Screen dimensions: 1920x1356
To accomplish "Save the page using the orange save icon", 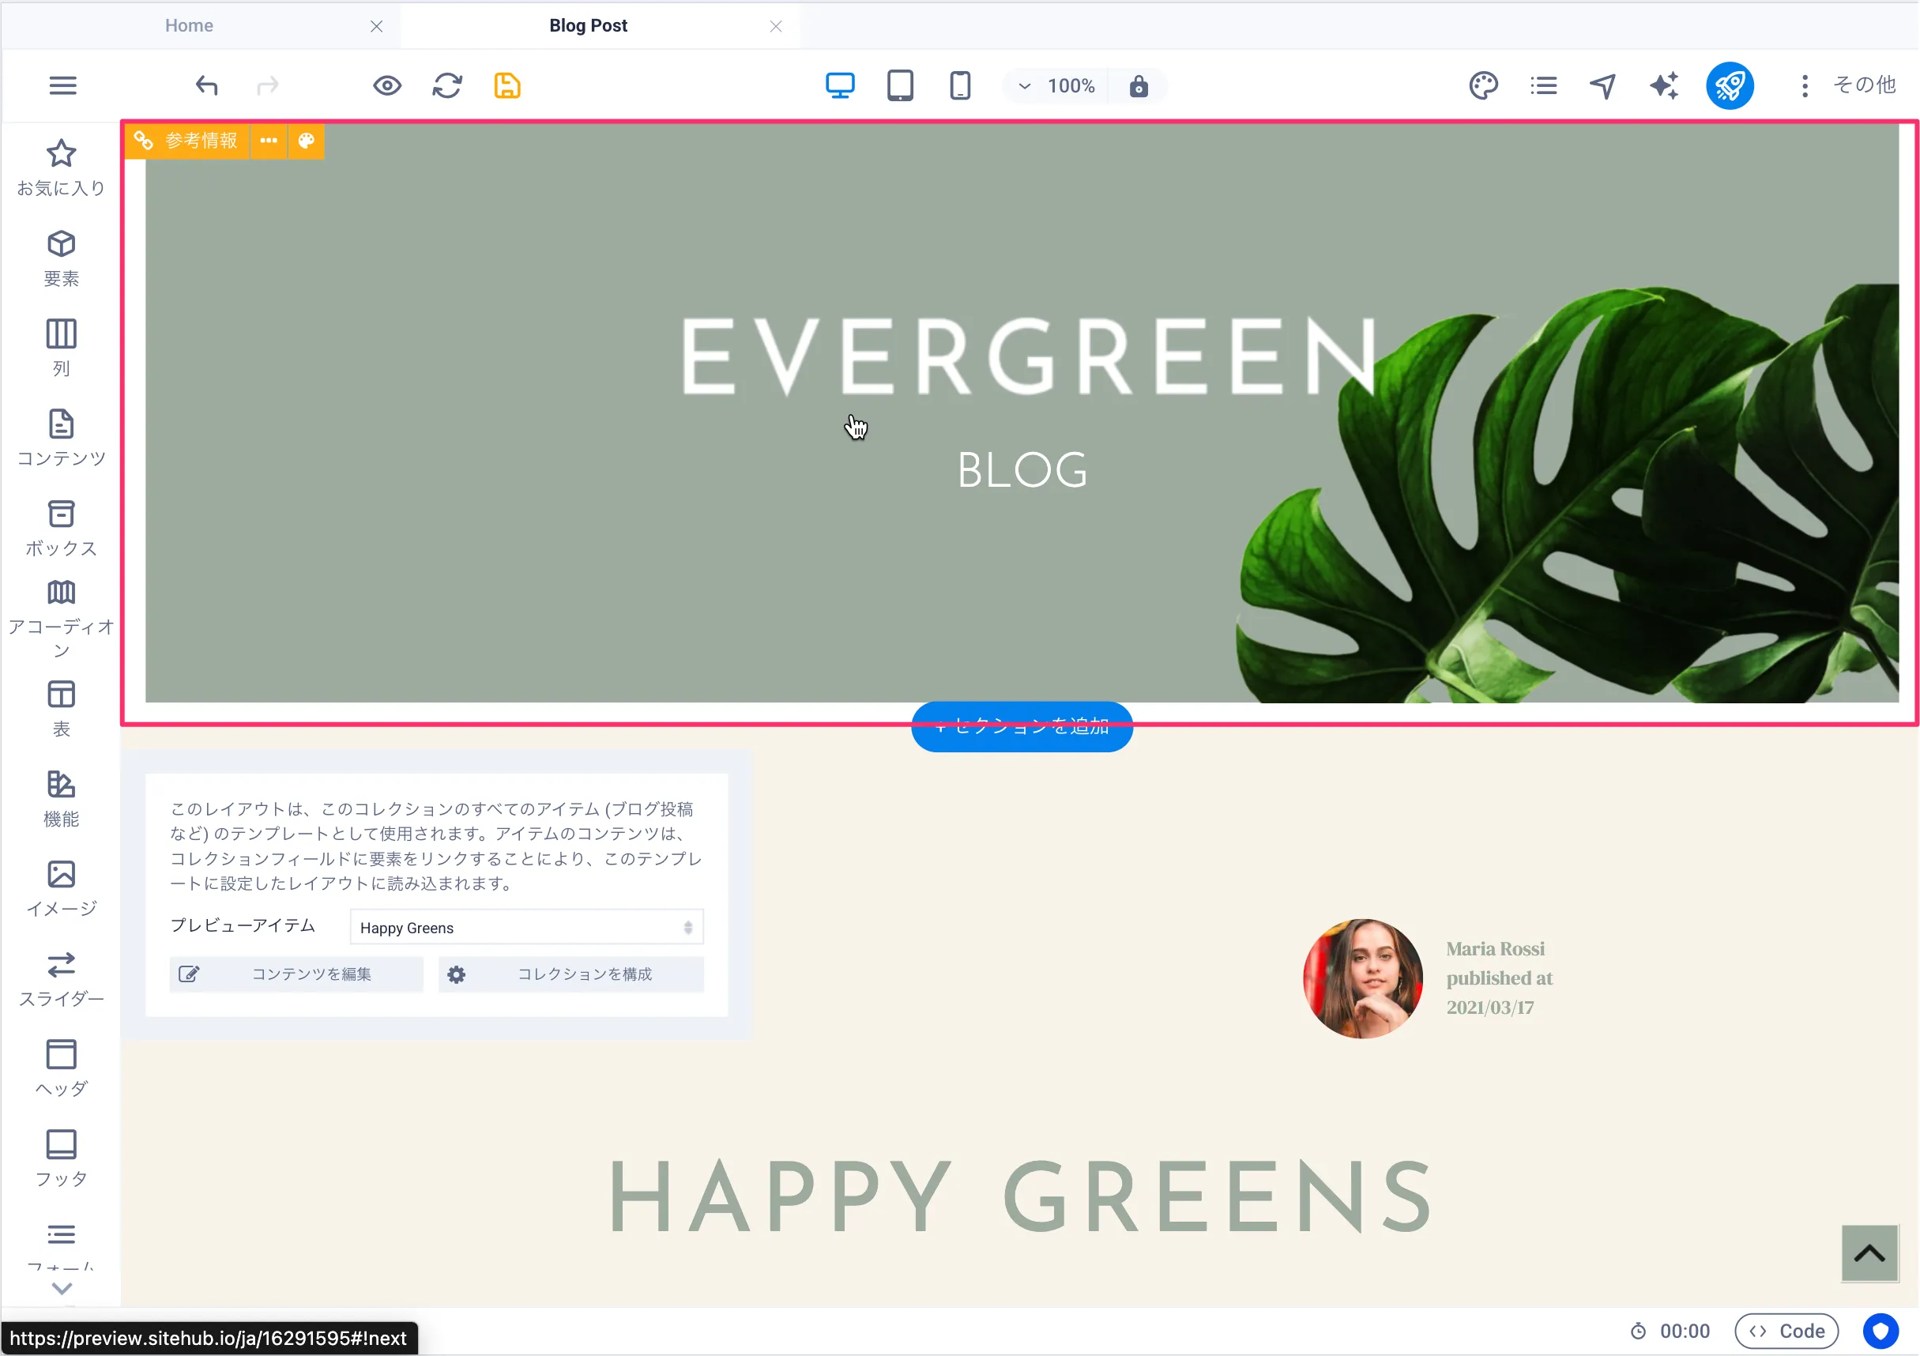I will 507,85.
